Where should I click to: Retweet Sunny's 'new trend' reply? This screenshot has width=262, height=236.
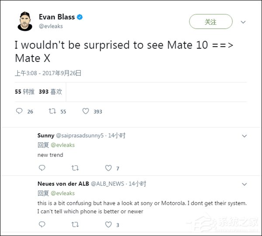point(75,168)
